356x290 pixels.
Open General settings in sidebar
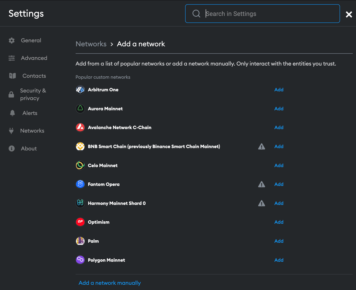tap(31, 40)
